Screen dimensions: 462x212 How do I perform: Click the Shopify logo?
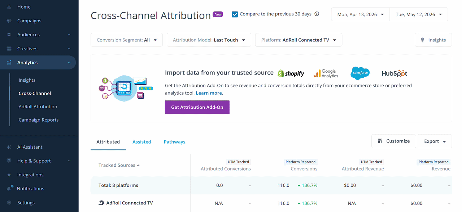coord(291,73)
